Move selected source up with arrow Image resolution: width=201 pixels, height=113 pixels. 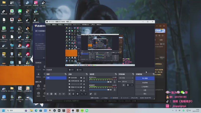[x=81, y=94]
